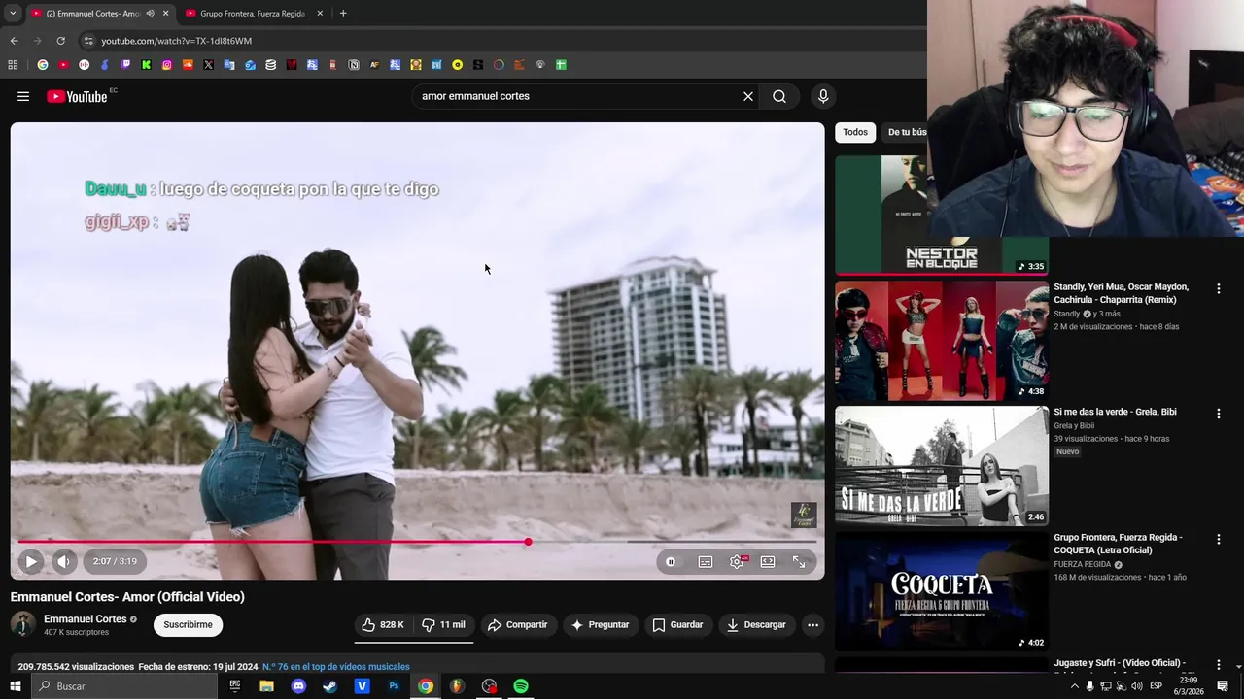Open options menu for Jugaste y Sufri video

pos(1218,665)
